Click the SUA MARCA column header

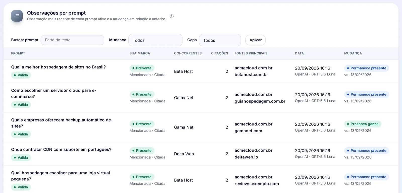pos(140,53)
